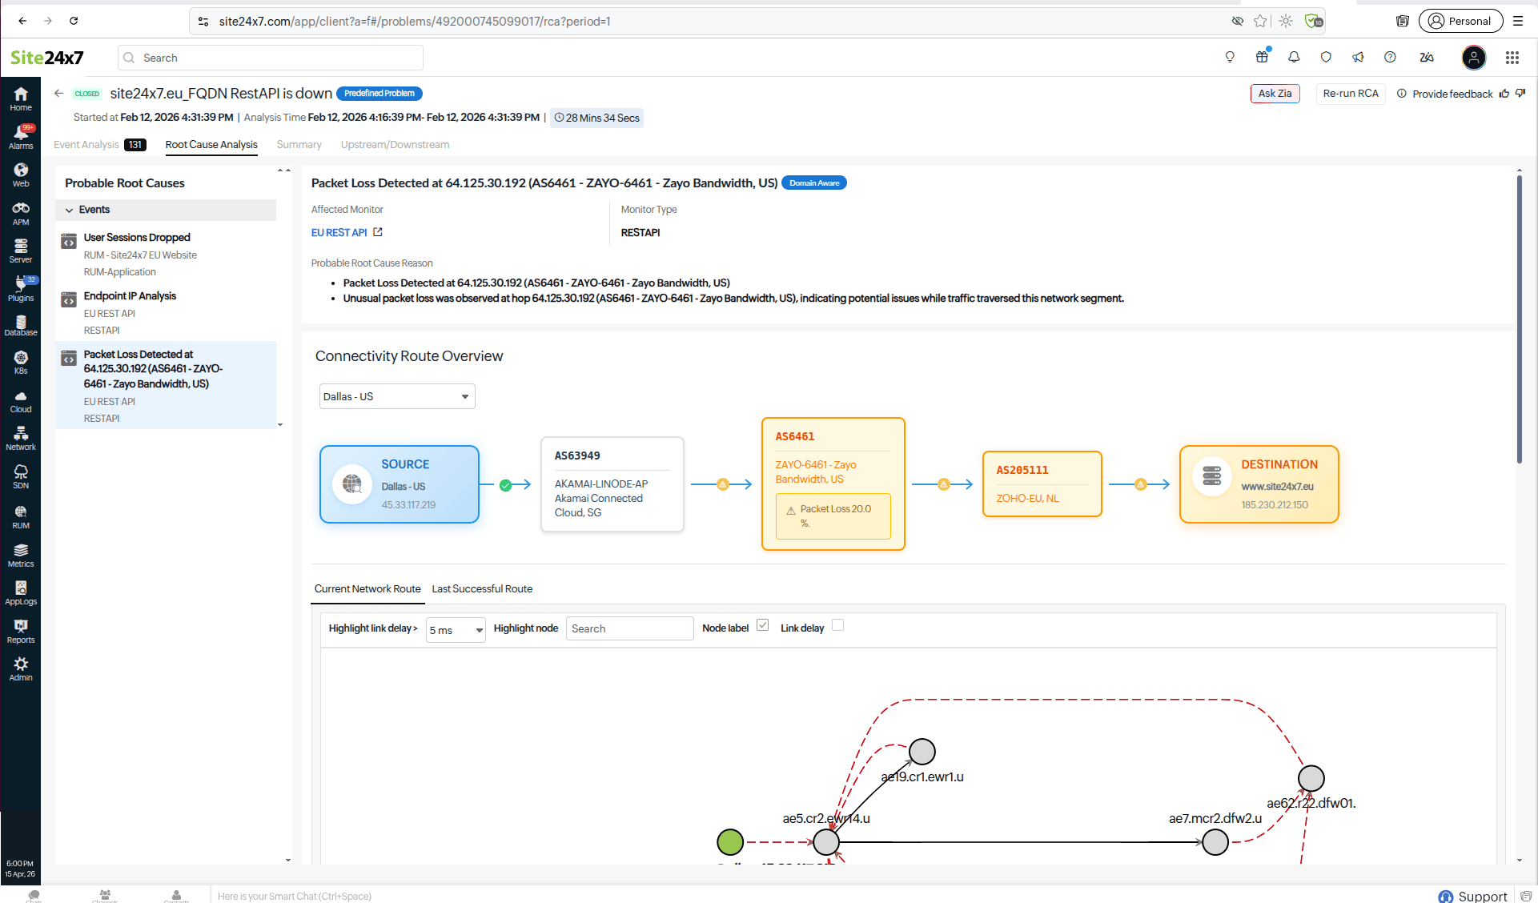This screenshot has height=903, width=1538.
Task: Open the Upstream/Downstream tab
Action: point(395,145)
